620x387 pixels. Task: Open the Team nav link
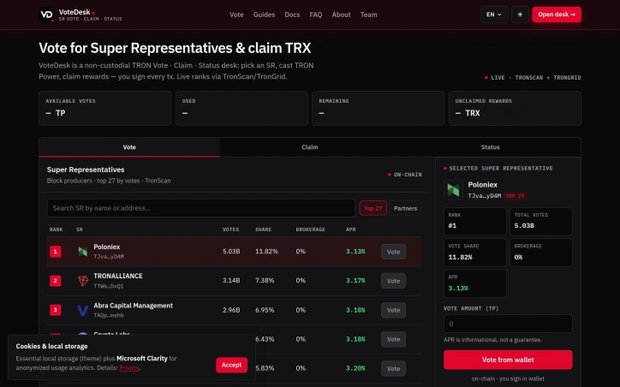click(368, 15)
